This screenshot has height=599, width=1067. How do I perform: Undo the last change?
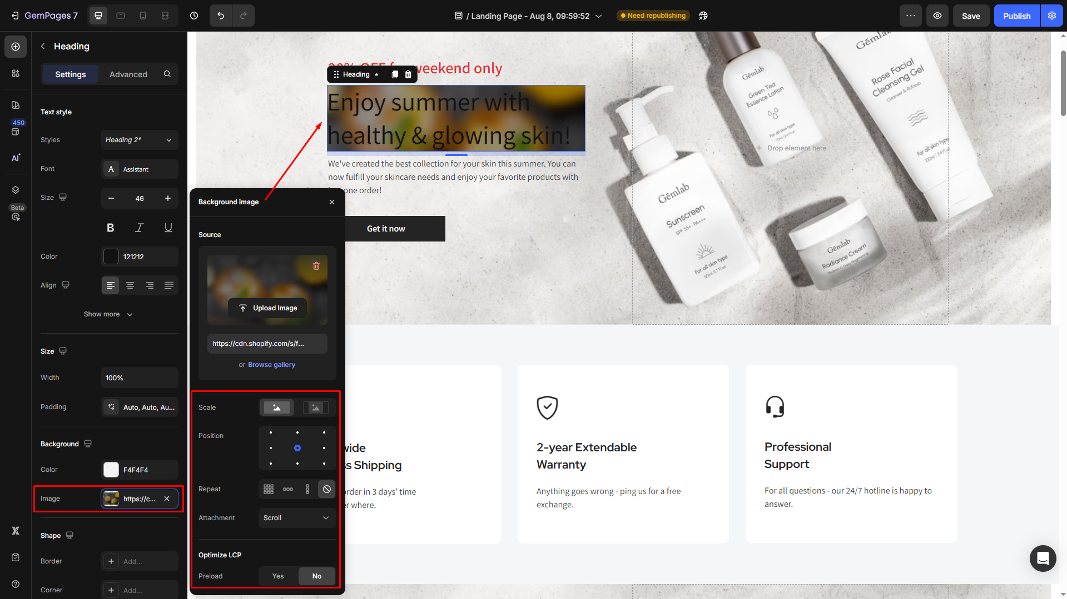[x=221, y=16]
